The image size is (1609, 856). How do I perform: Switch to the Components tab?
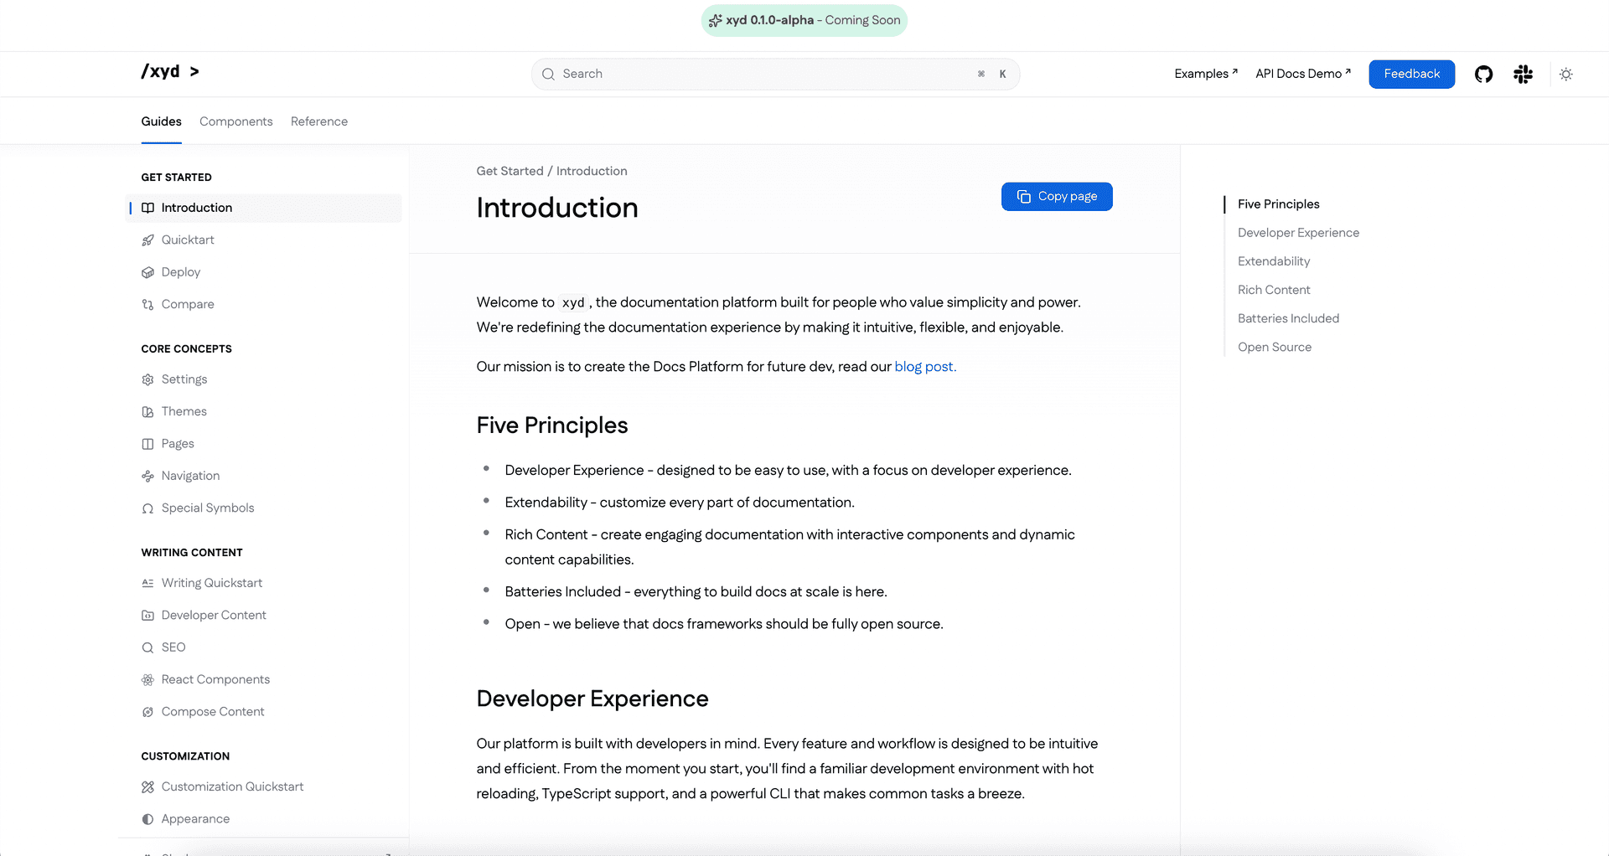point(236,121)
